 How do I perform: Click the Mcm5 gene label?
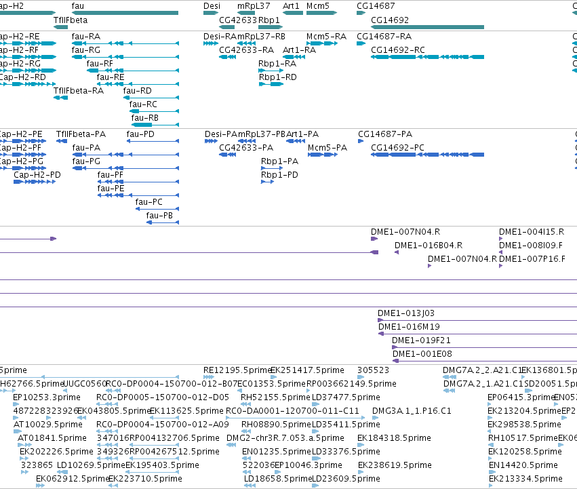(318, 6)
